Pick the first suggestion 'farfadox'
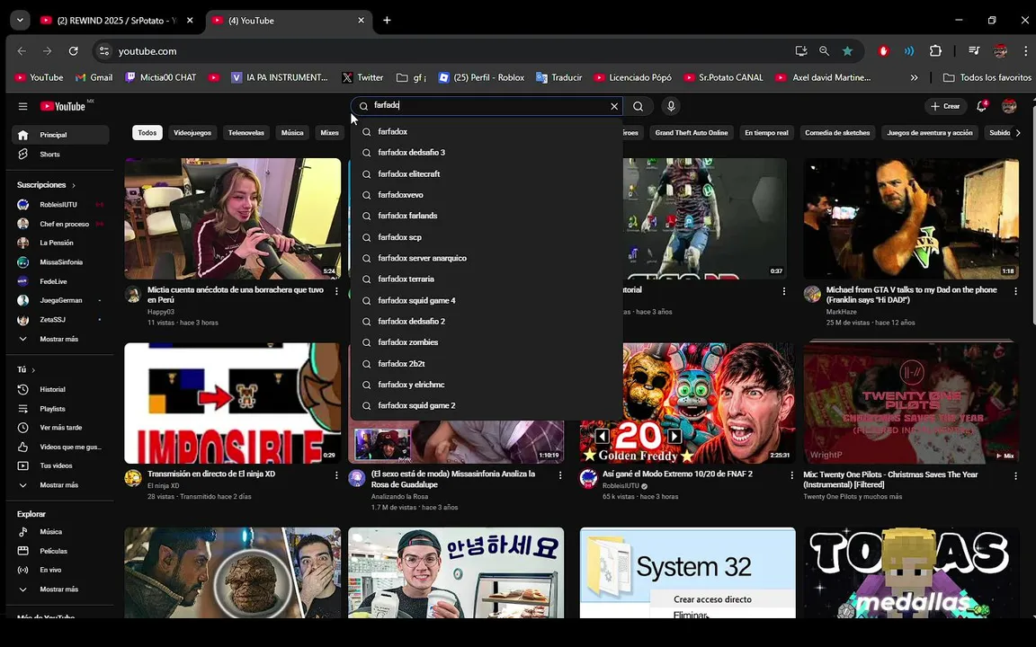 point(487,131)
